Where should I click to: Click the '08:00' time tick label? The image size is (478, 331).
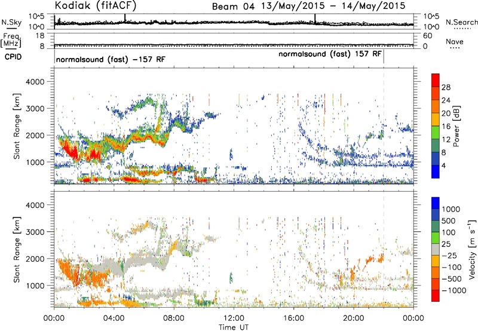(174, 318)
